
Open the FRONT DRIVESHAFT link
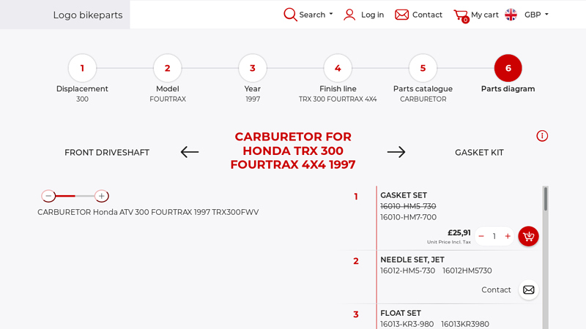click(x=107, y=153)
